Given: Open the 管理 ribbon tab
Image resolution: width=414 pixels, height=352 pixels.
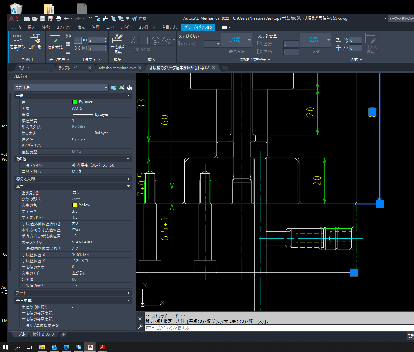Looking at the screenshot, I should [x=96, y=27].
